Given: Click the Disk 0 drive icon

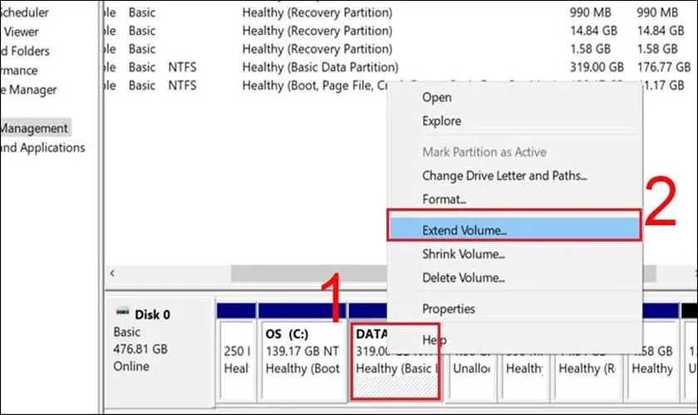Looking at the screenshot, I should [122, 312].
